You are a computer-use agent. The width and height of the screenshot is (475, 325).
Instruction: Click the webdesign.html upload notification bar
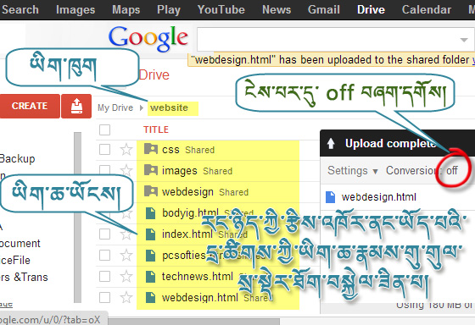331,60
